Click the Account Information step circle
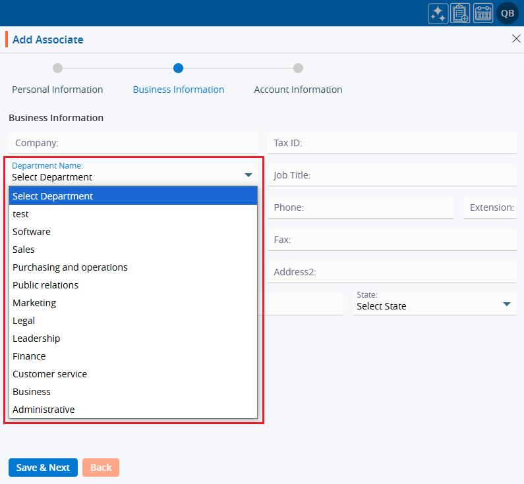 [x=298, y=68]
